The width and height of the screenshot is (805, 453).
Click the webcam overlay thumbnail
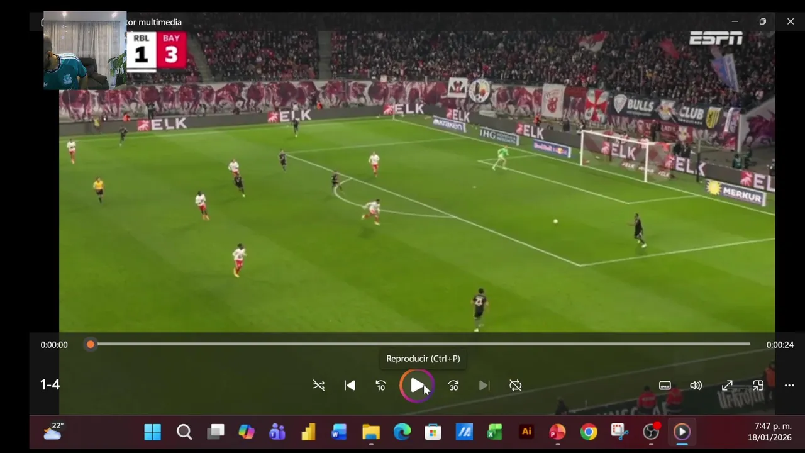pyautogui.click(x=85, y=50)
